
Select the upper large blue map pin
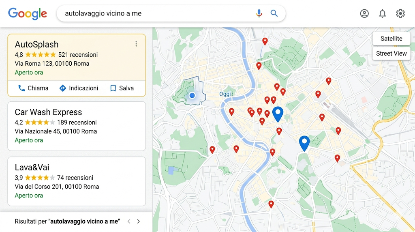[278, 114]
